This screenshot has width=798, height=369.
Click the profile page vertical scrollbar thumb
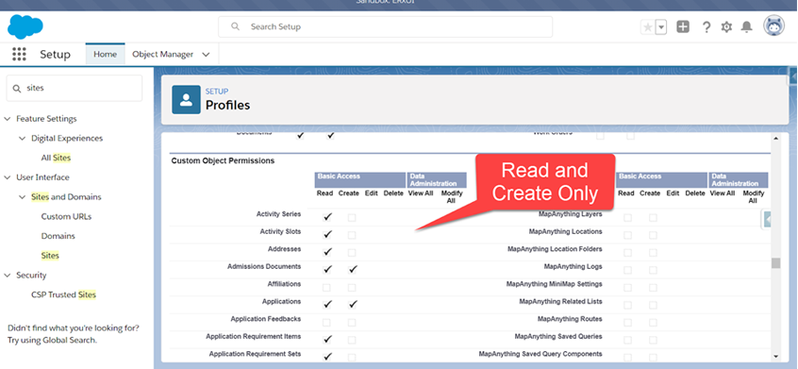click(775, 263)
